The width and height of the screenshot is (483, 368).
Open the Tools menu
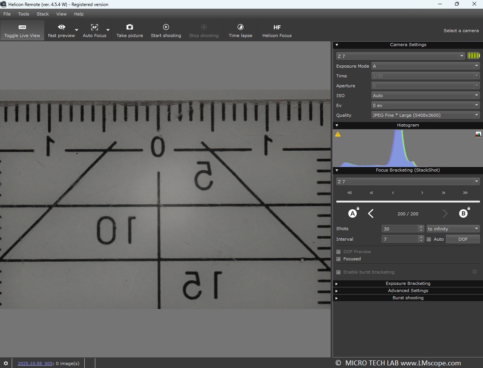pos(23,14)
